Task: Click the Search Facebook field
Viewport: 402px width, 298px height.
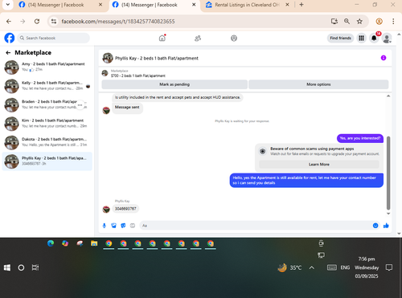Action: (x=54, y=38)
